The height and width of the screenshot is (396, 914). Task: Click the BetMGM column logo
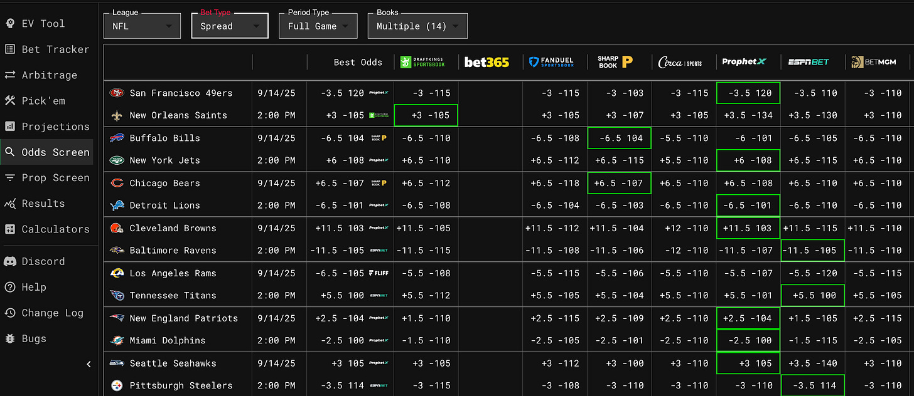click(x=873, y=62)
